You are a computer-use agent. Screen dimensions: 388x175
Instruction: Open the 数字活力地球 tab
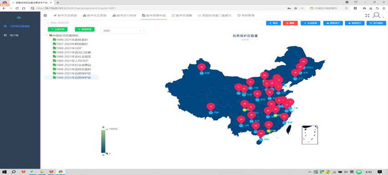[x=124, y=15]
